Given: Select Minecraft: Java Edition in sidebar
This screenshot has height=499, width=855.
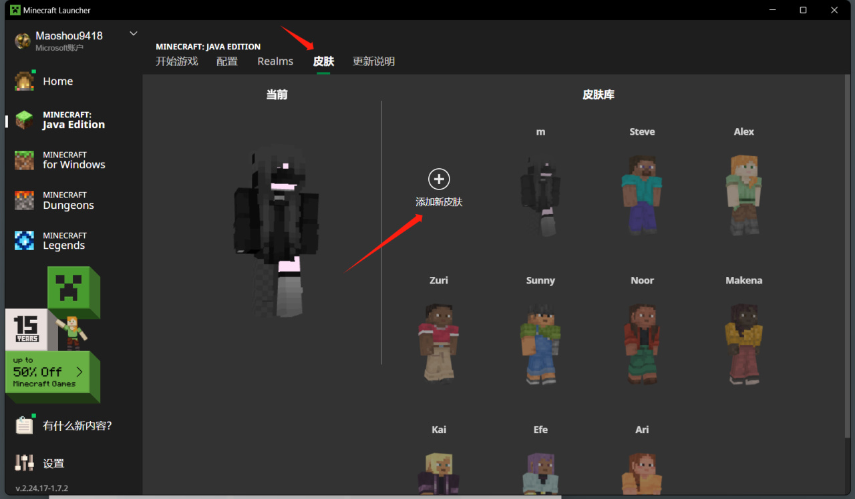Looking at the screenshot, I should [x=73, y=120].
